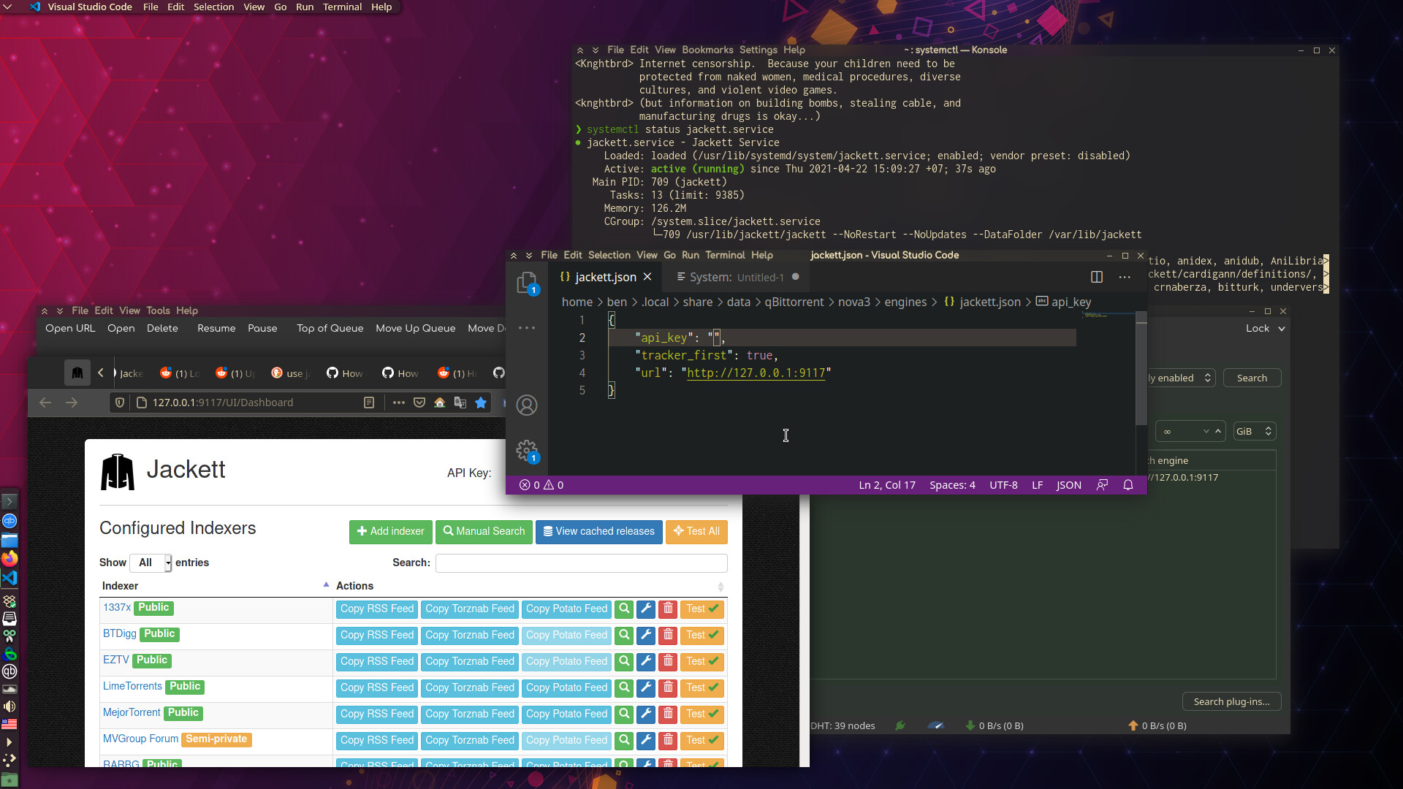Open the engines folder breadcrumb
1403x789 pixels.
tap(905, 302)
